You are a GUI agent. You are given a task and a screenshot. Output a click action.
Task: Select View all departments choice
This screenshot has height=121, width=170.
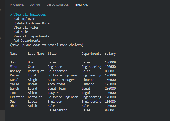point(31,36)
